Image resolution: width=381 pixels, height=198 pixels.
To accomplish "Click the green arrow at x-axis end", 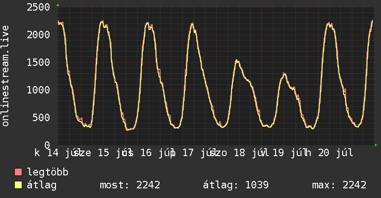I will 376,145.
